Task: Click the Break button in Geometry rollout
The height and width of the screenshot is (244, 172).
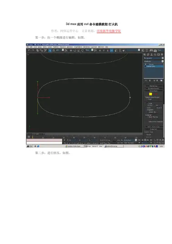Action: (x=149, y=135)
